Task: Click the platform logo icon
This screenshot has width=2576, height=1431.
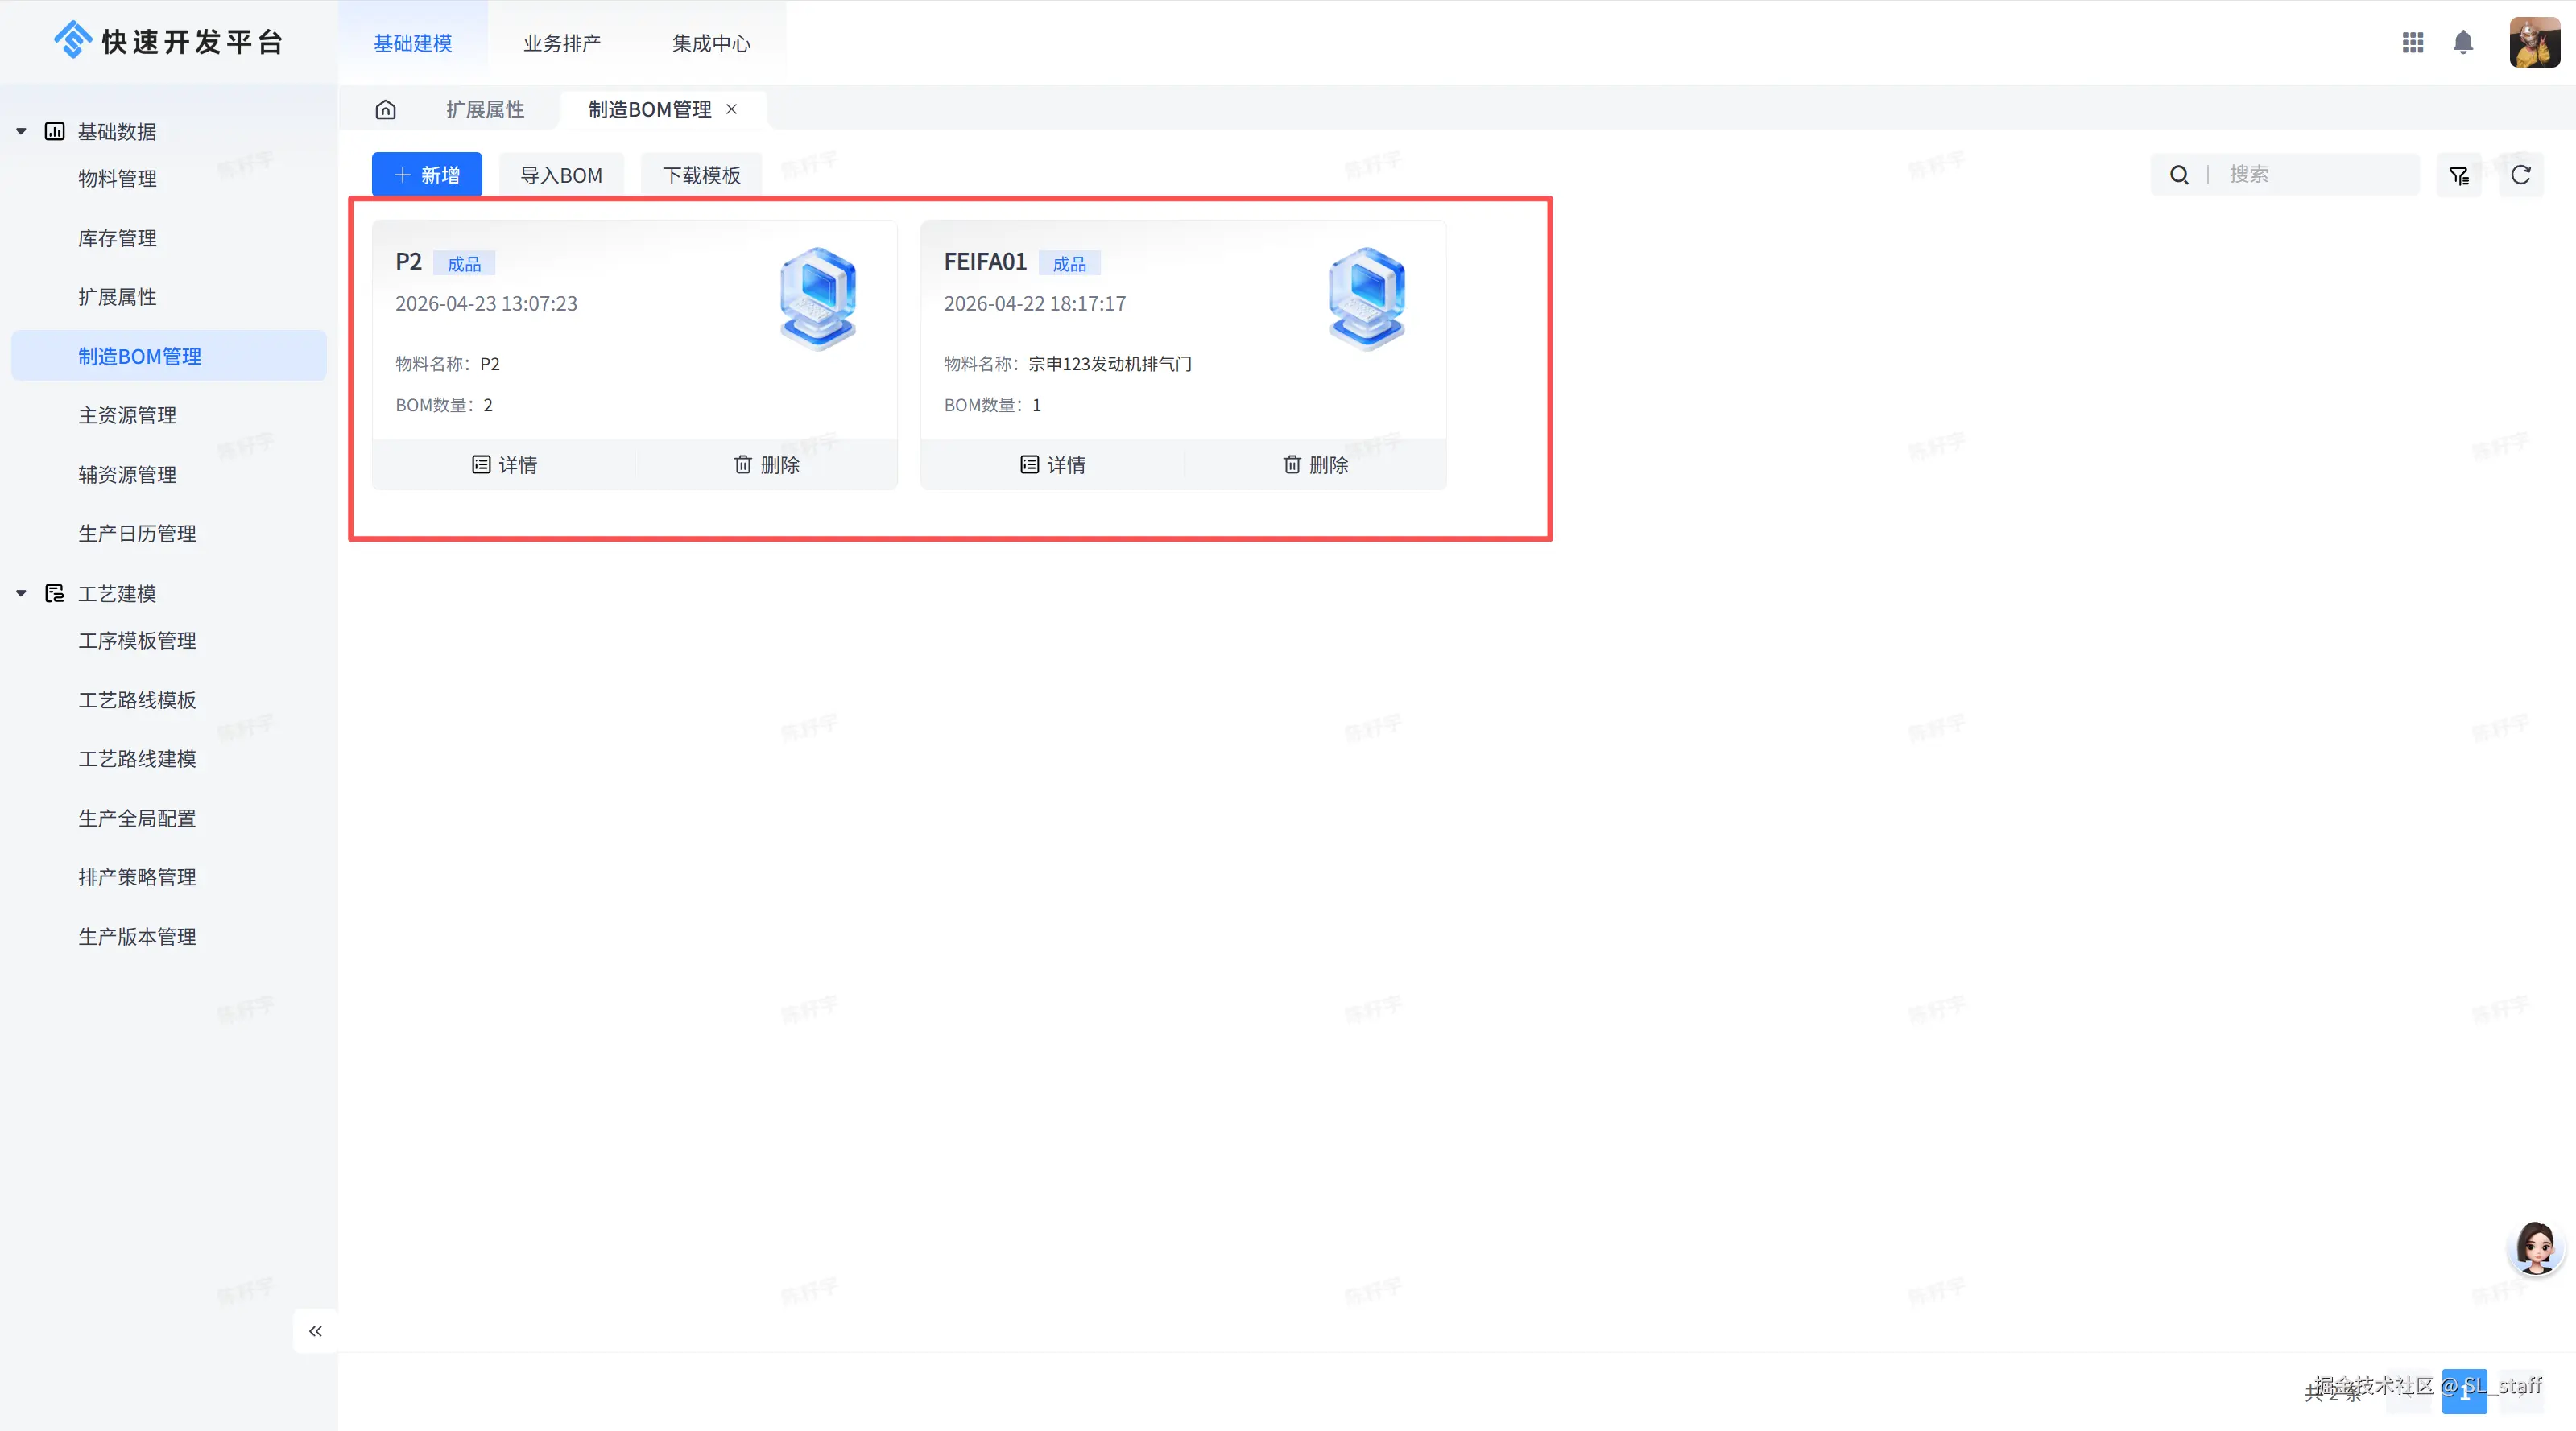Action: pos(73,40)
